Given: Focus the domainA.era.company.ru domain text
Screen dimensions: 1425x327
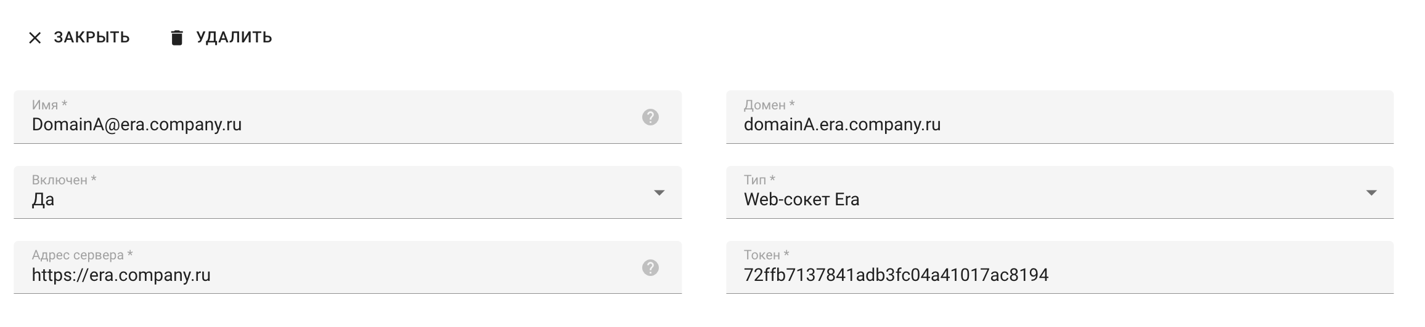Looking at the screenshot, I should pos(842,125).
